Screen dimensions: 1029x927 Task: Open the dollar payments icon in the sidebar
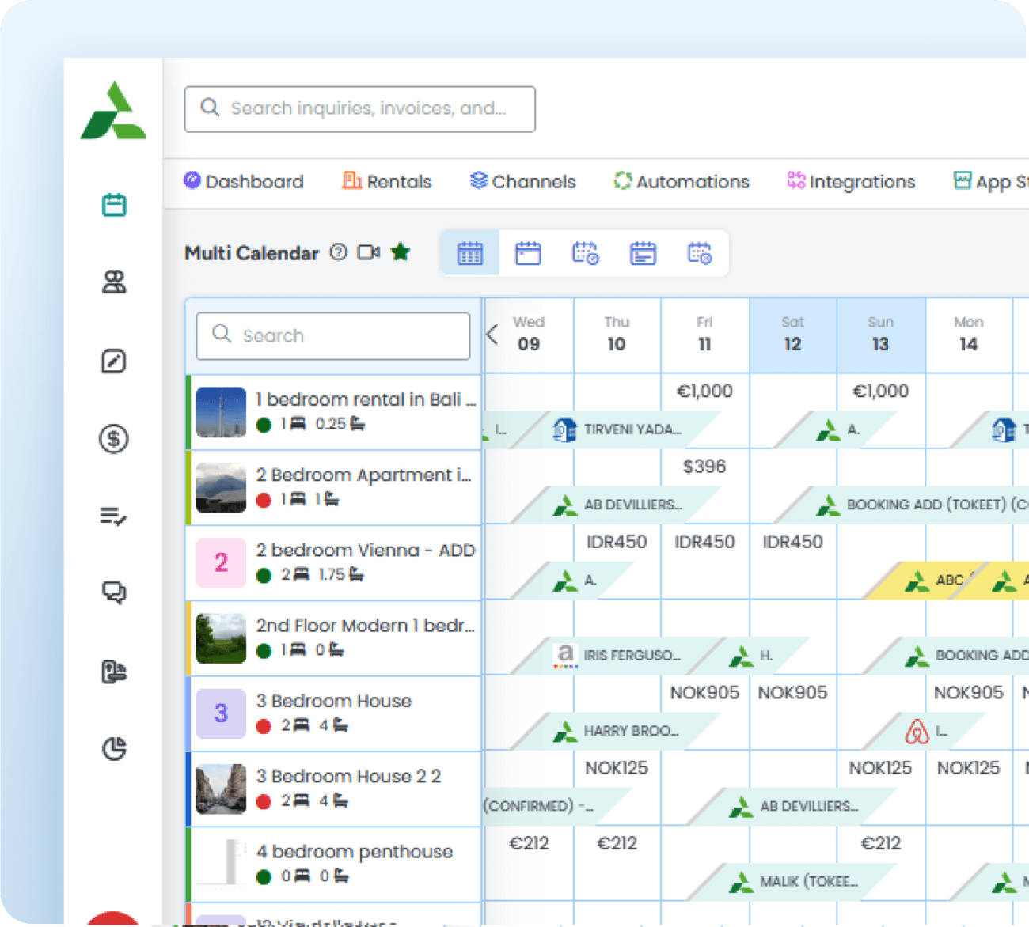[114, 439]
